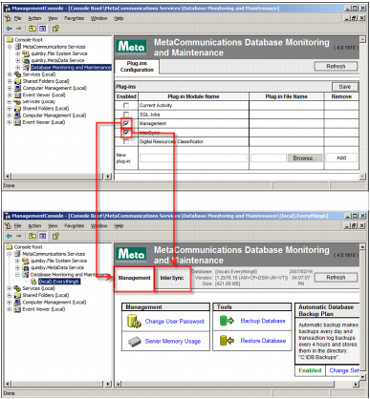Click Help icon in Everything6 window toolbar

pyautogui.click(x=55, y=236)
